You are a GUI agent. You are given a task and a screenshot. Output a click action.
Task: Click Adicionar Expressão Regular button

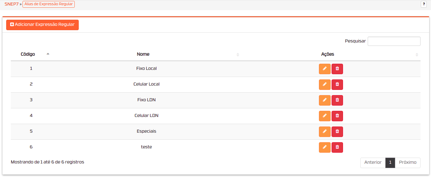point(43,25)
